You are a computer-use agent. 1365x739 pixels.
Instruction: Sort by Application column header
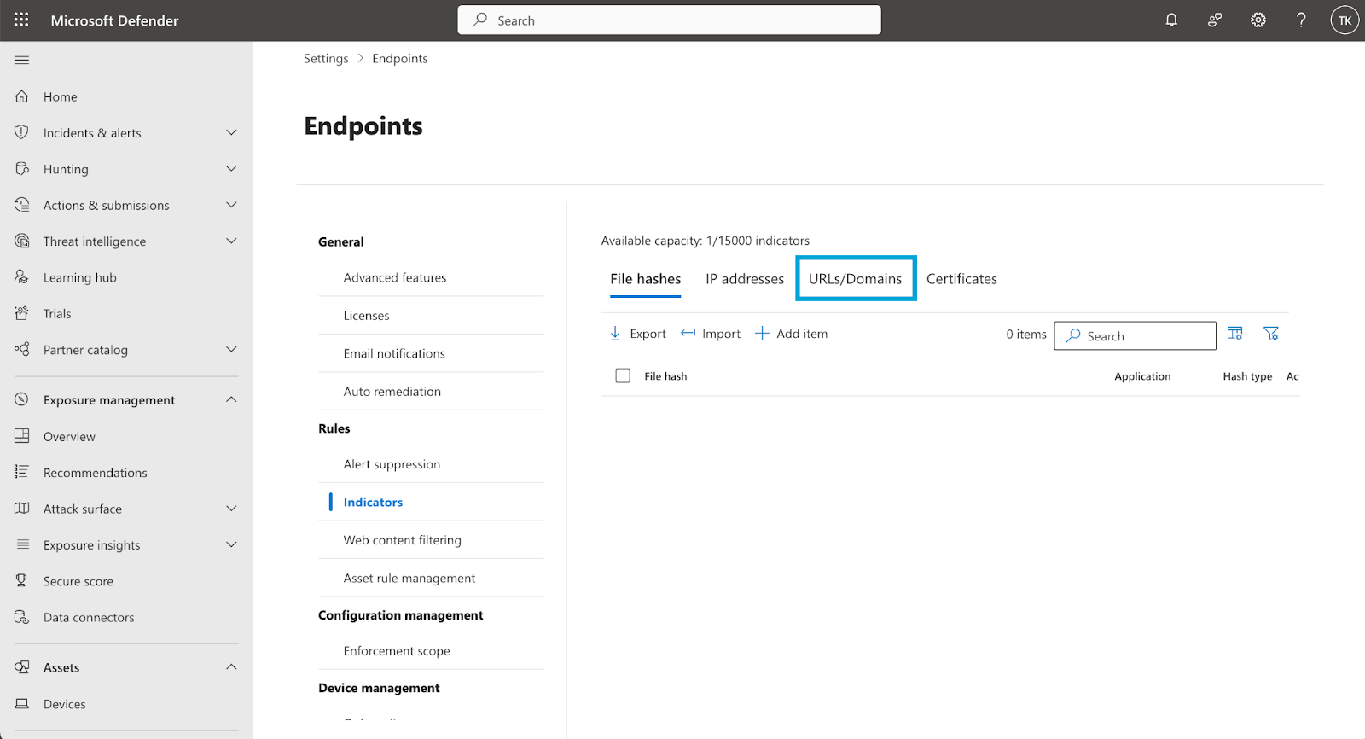[1142, 376]
